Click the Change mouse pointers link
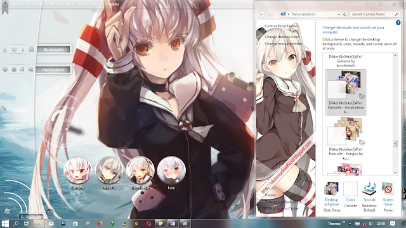 284,44
